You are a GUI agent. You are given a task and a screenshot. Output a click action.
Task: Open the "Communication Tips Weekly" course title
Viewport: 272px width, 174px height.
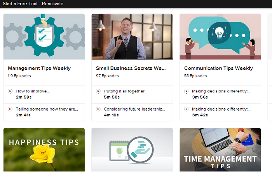coord(218,68)
